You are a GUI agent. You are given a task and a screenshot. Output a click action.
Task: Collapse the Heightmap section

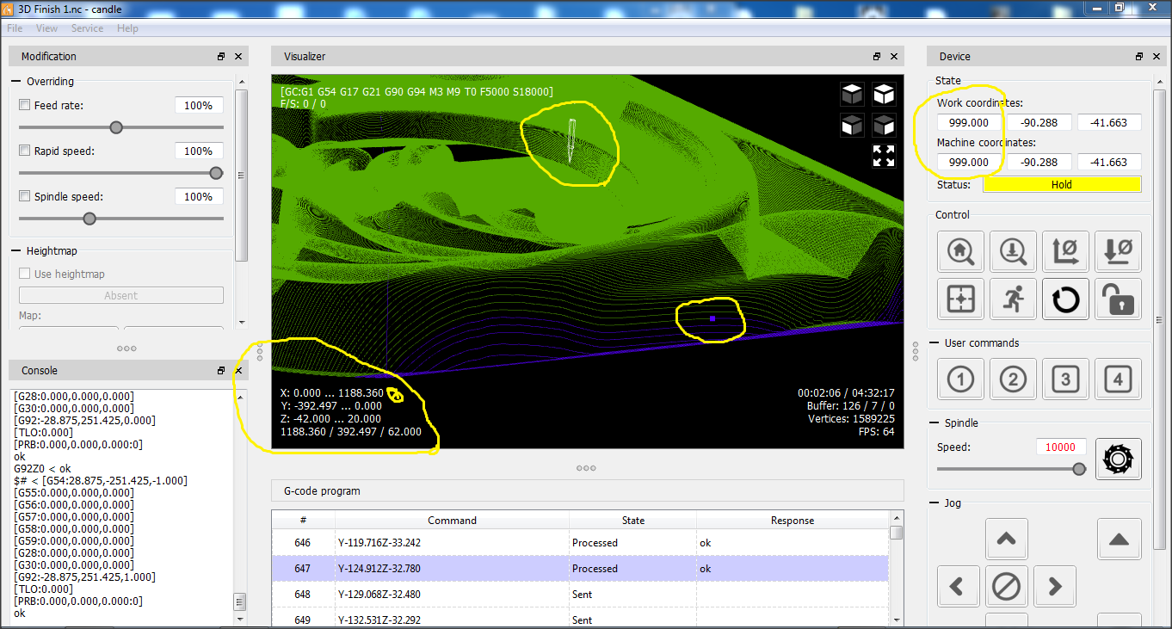coord(16,251)
